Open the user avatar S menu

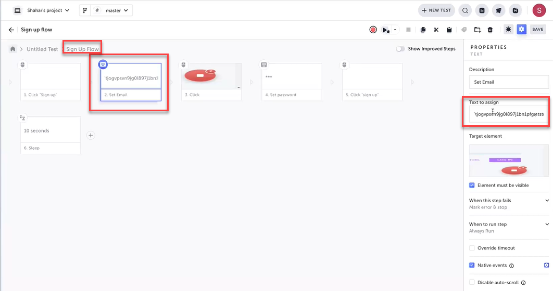(x=539, y=10)
